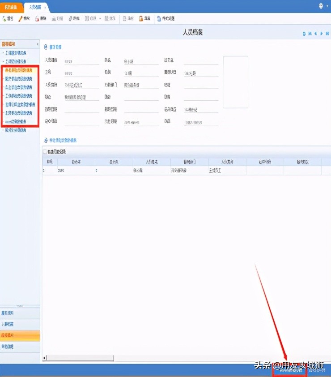Click the paperclip attachment toolbar icon
331x377 pixels.
point(70,18)
